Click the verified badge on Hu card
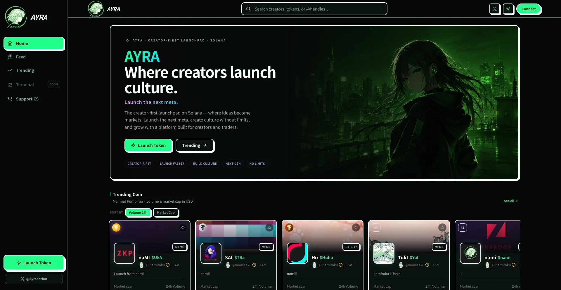 click(341, 265)
